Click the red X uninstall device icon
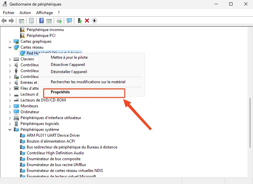This screenshot has width=253, height=184. point(87,21)
